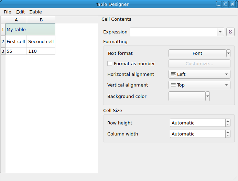238x181 pixels.
Task: Expand the Vertical alignment dropdown
Action: (199, 85)
